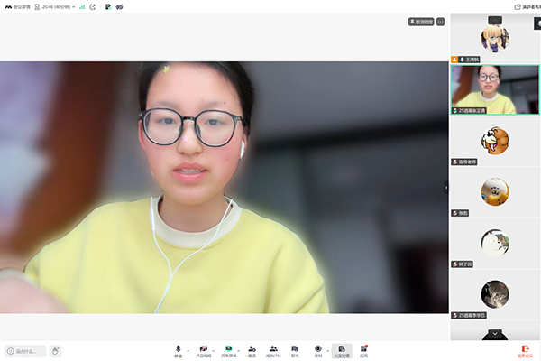Select the white bear avatar participant

click(495, 243)
